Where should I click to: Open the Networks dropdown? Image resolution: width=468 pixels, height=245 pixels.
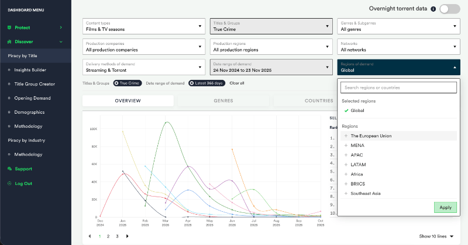pos(399,47)
